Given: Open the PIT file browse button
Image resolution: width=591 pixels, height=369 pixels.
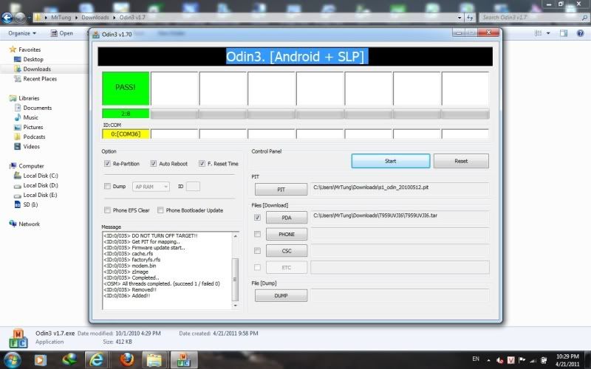Looking at the screenshot, I should coord(281,190).
